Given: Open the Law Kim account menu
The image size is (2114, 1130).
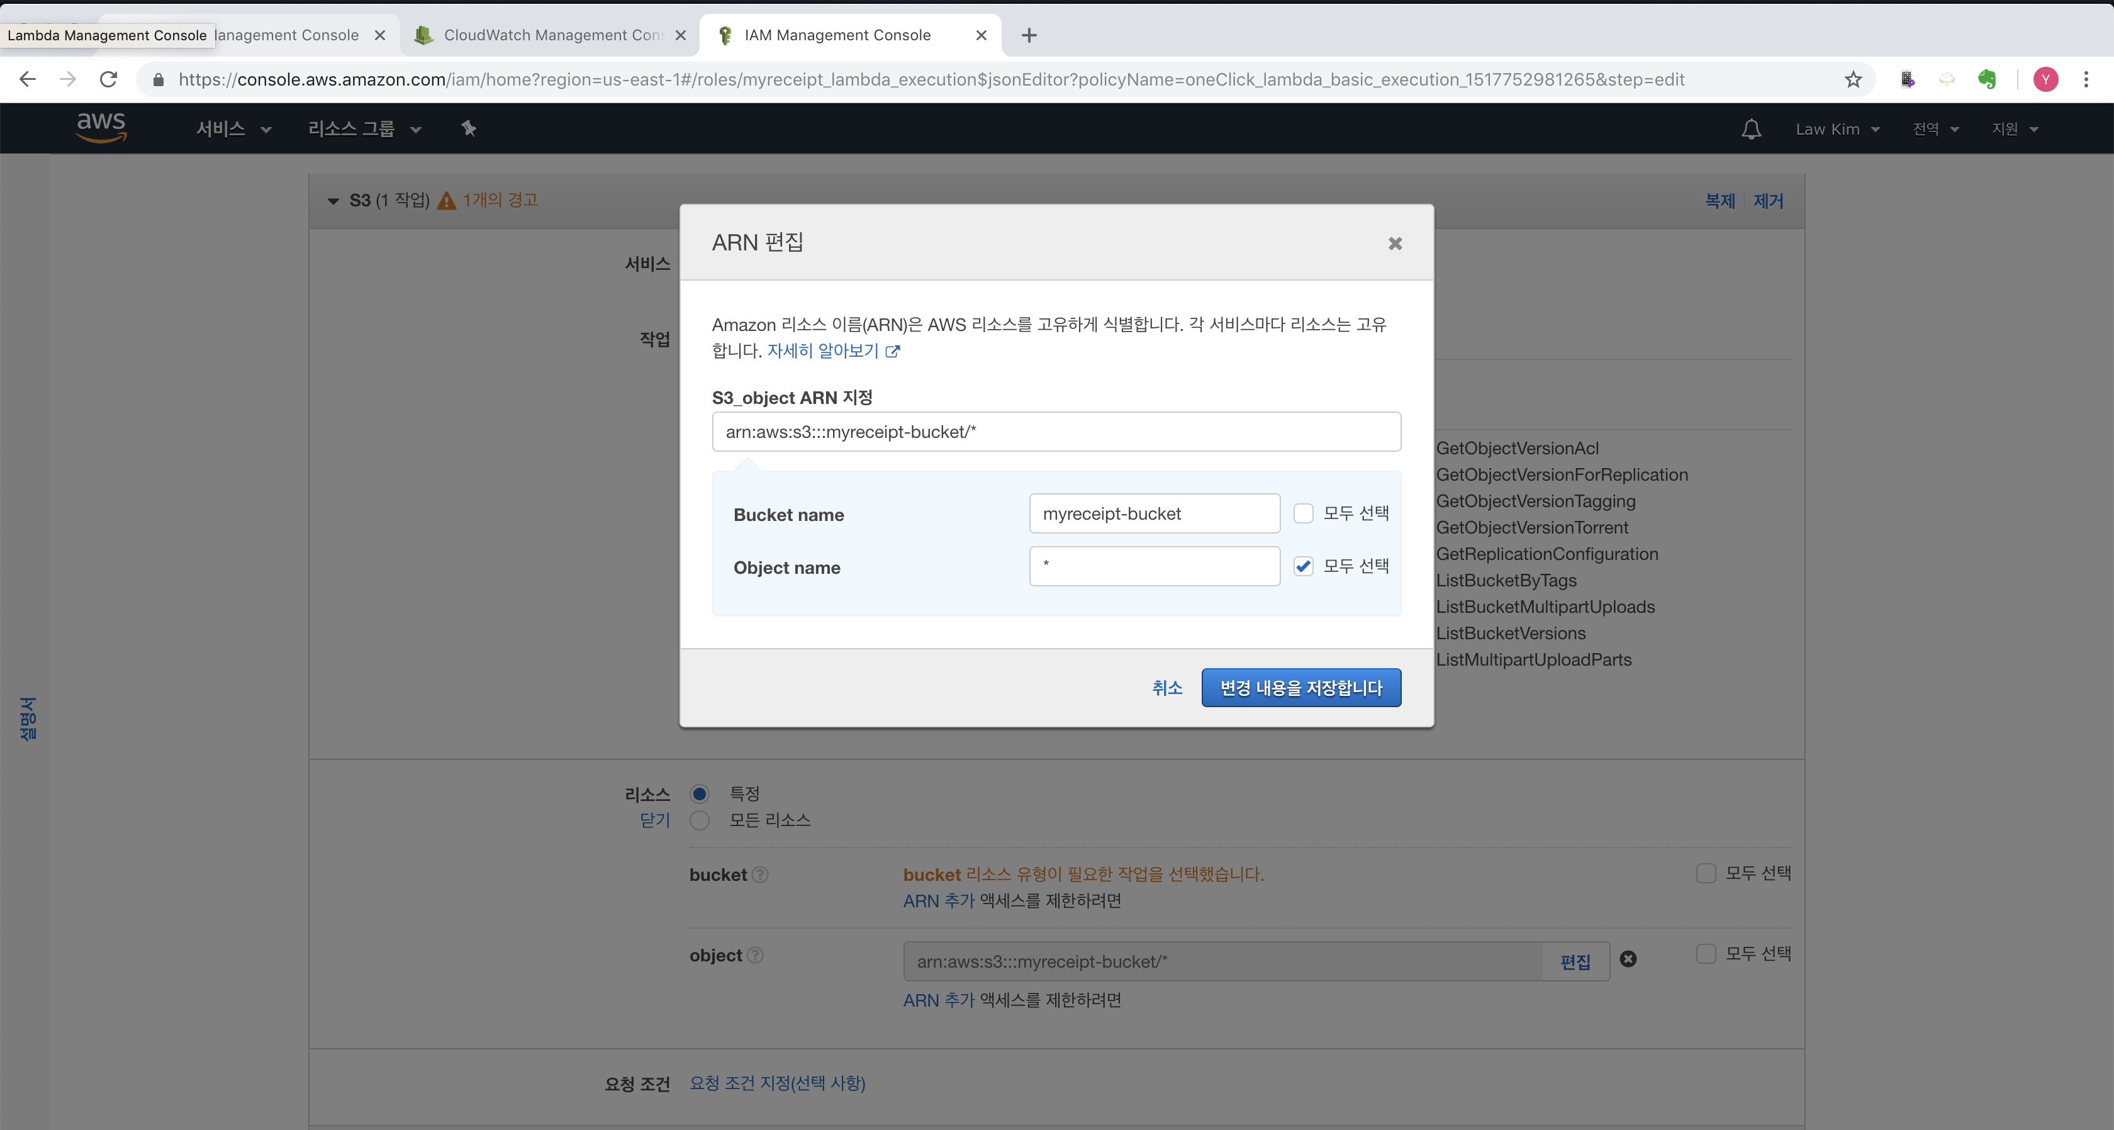Looking at the screenshot, I should pyautogui.click(x=1837, y=129).
